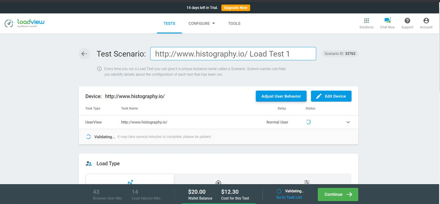440x204 pixels.
Task: Select the target icon load type tab
Action: pyautogui.click(x=218, y=182)
